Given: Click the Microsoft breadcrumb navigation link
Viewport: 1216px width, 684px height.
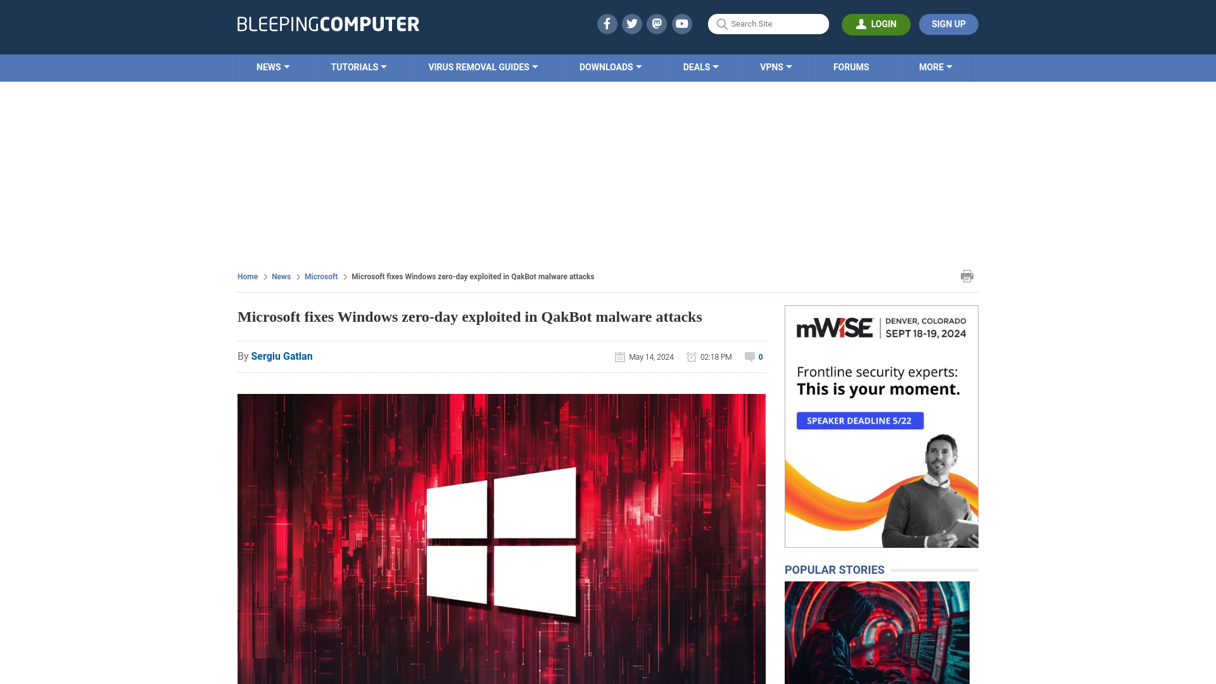Looking at the screenshot, I should click(x=320, y=276).
